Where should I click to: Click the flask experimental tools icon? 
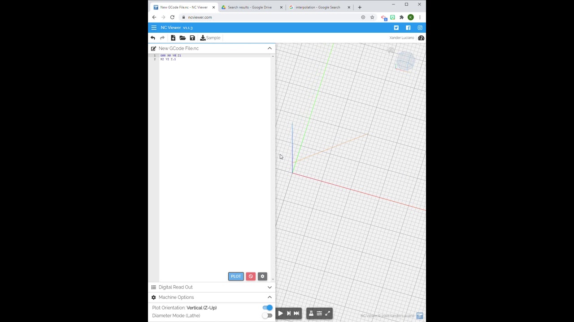(x=311, y=314)
